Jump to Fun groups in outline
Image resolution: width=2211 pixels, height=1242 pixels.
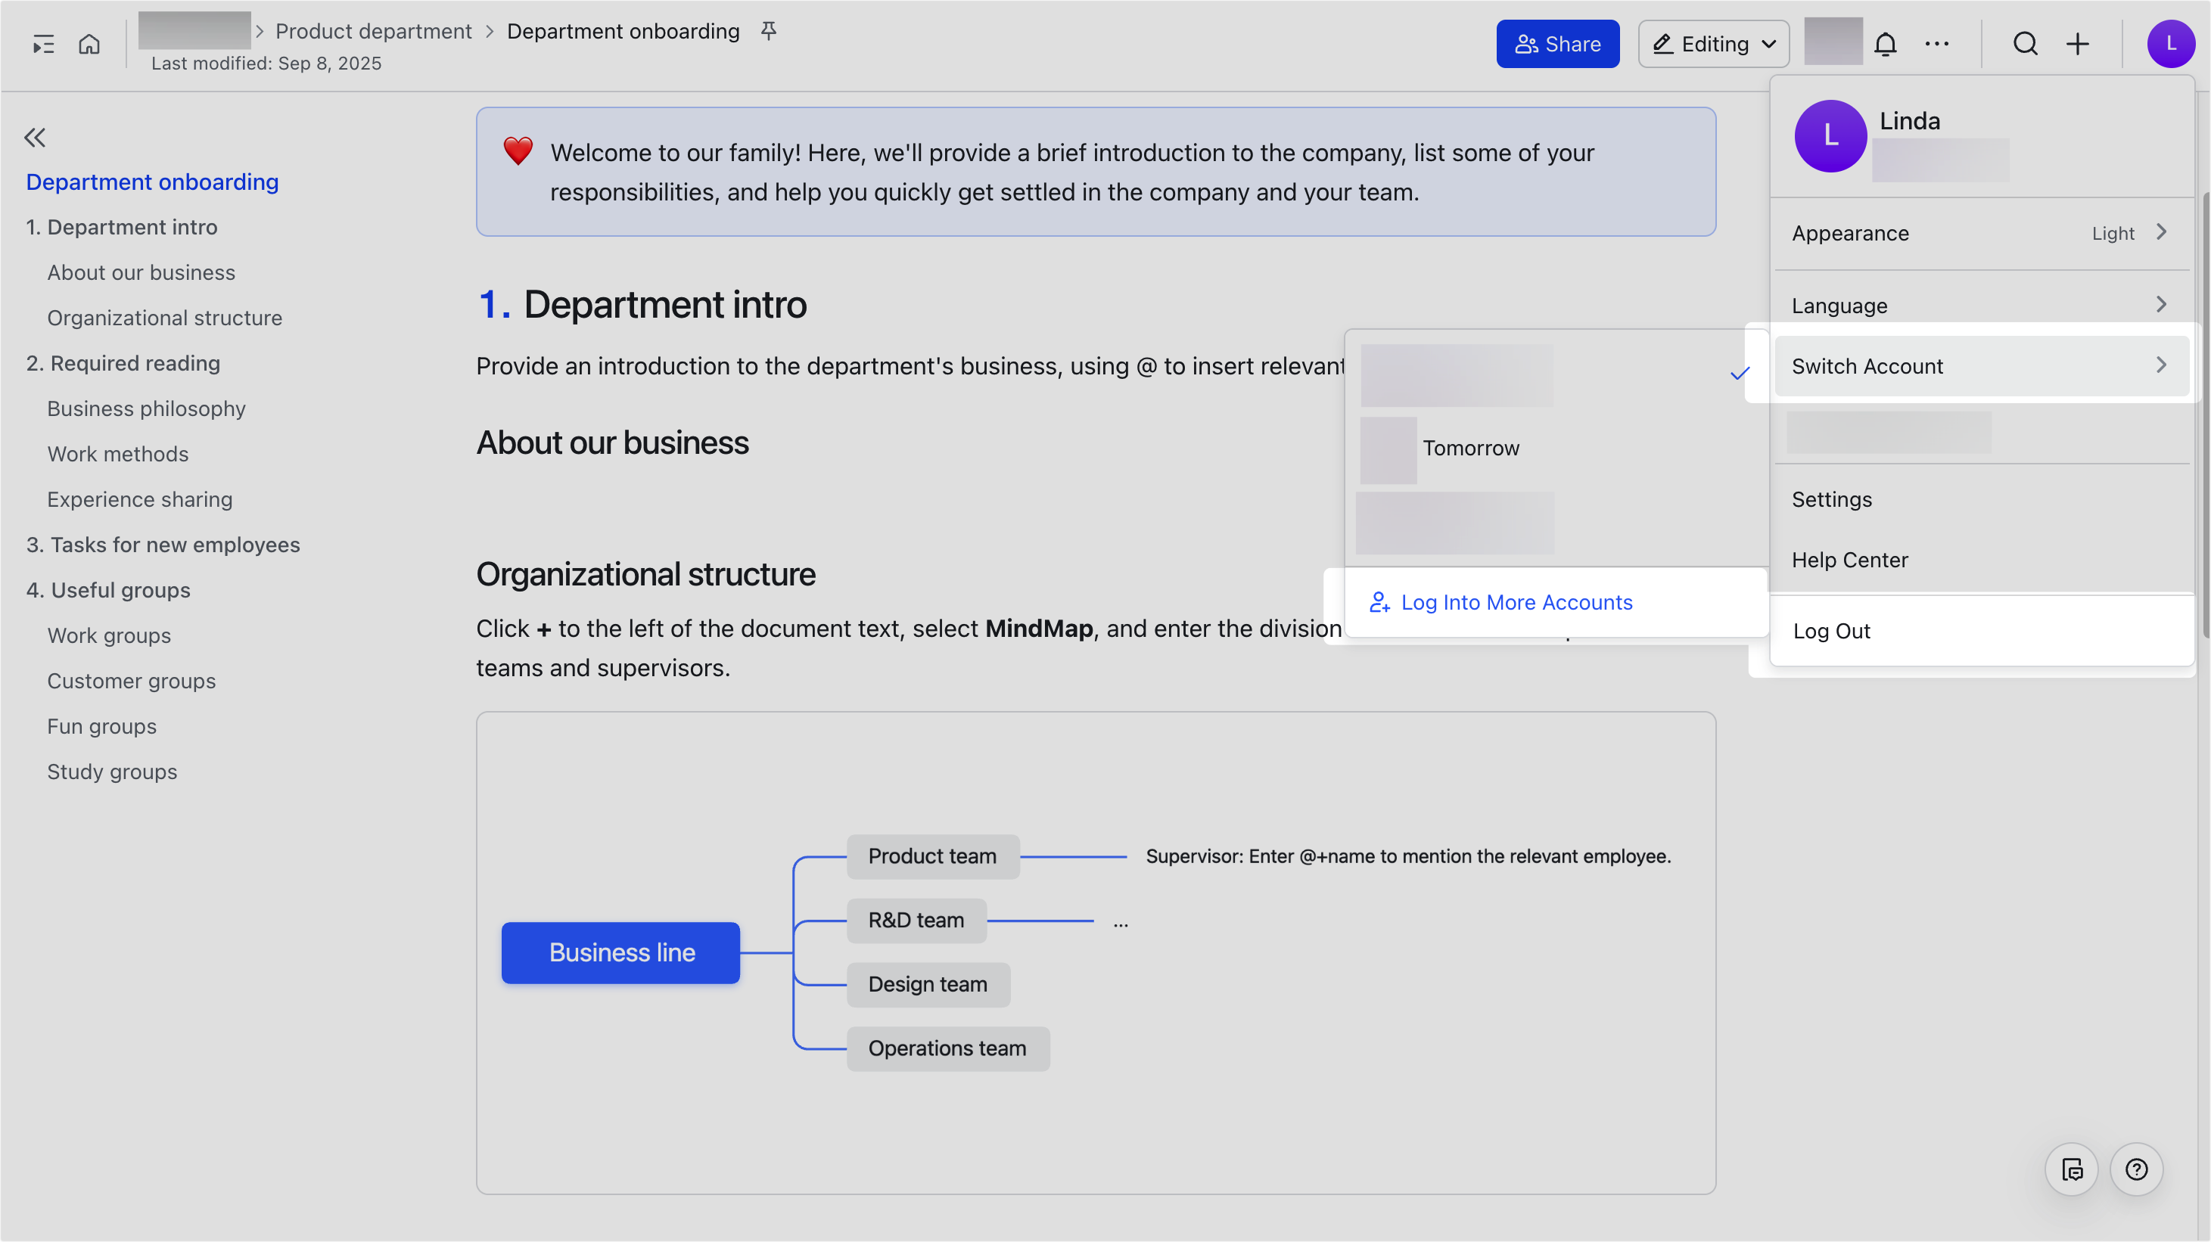click(101, 726)
